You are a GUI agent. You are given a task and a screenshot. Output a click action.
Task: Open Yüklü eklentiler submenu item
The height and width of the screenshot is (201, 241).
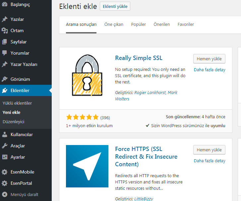[x=17, y=103]
